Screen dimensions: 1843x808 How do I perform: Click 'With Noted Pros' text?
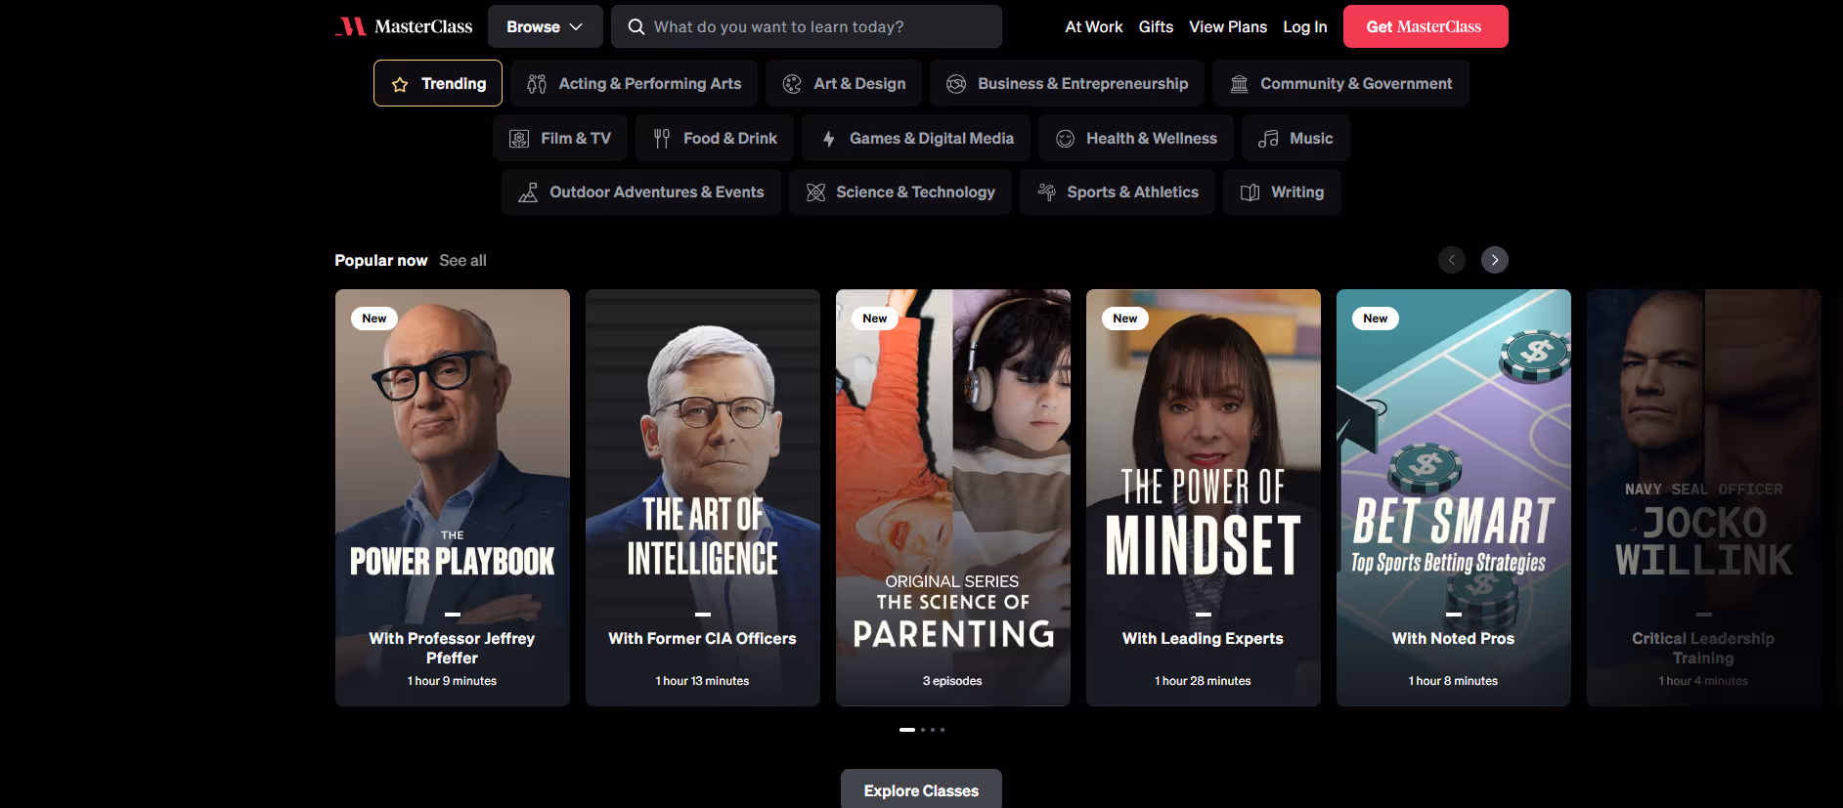click(x=1453, y=638)
